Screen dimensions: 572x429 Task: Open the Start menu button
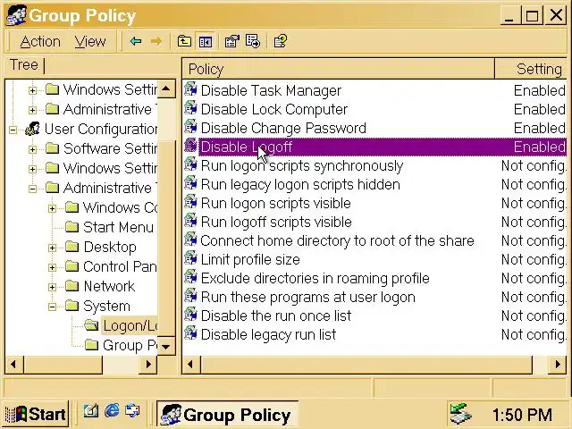pyautogui.click(x=36, y=414)
